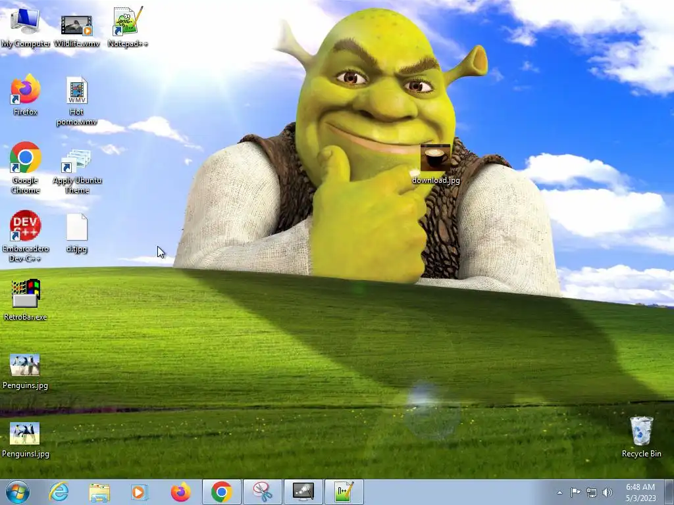The image size is (674, 505).
Task: Open the volume speaker tray icon
Action: [608, 493]
